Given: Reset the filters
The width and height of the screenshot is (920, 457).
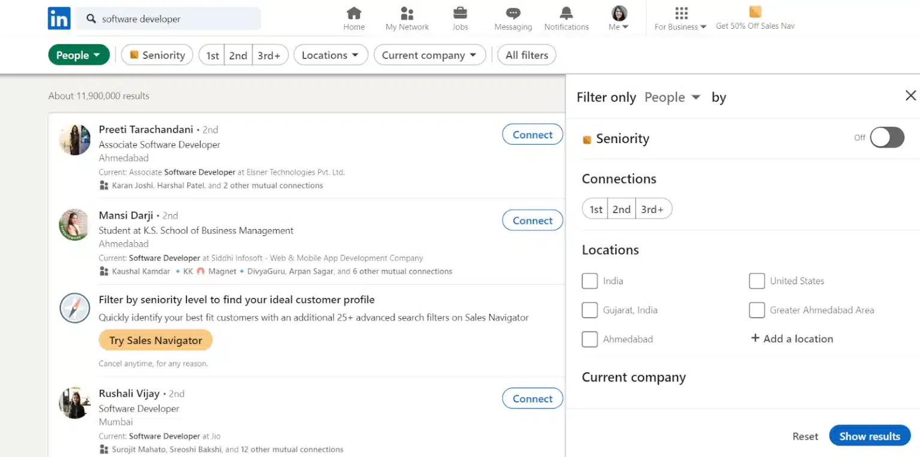Looking at the screenshot, I should click(805, 437).
